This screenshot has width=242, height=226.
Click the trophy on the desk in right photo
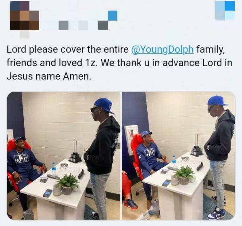pyautogui.click(x=196, y=145)
